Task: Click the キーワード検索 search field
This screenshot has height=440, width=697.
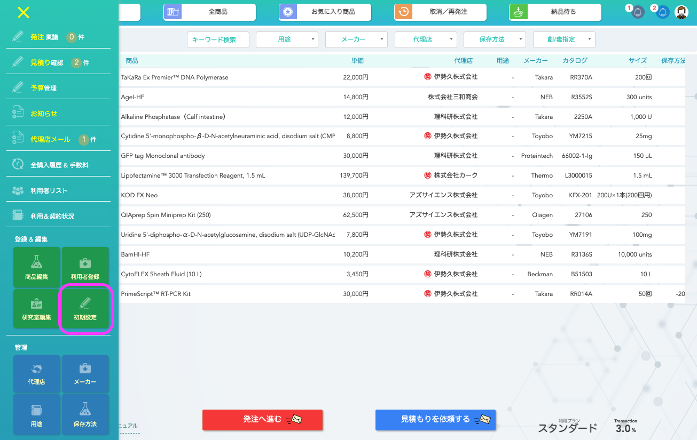Action: 218,39
